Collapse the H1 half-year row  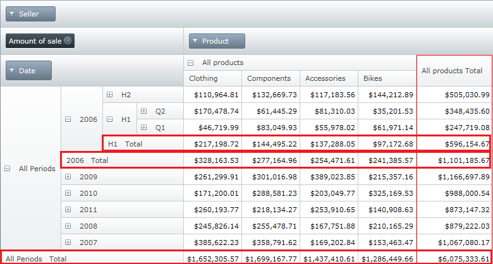point(110,119)
